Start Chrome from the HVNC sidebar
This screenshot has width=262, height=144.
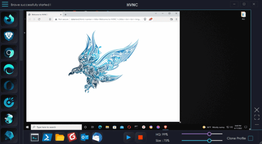9,52
